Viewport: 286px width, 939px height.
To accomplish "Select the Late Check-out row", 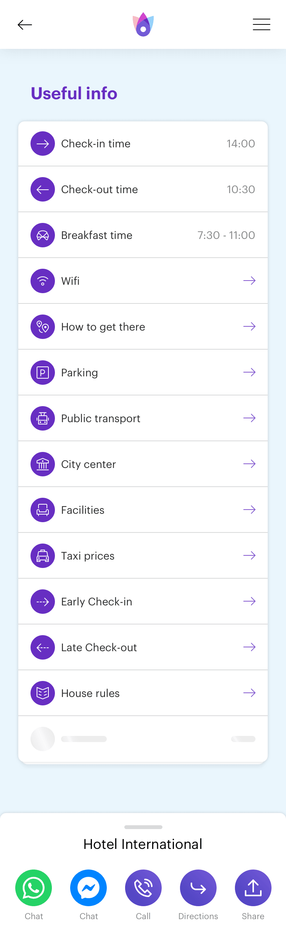I will point(143,647).
